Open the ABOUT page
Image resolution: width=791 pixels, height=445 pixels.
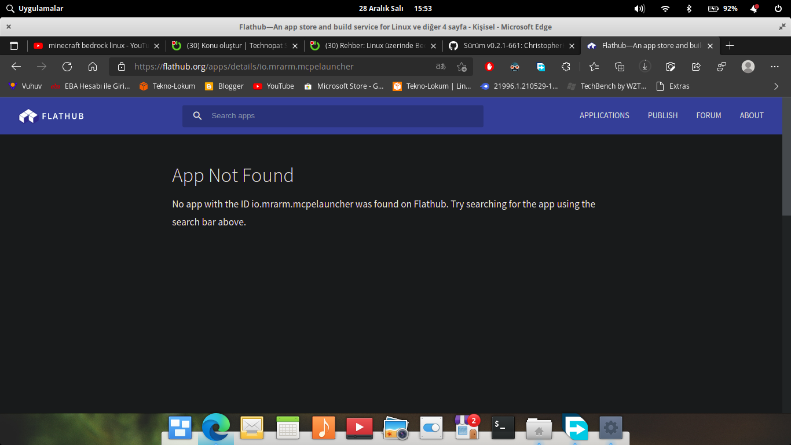tap(752, 116)
